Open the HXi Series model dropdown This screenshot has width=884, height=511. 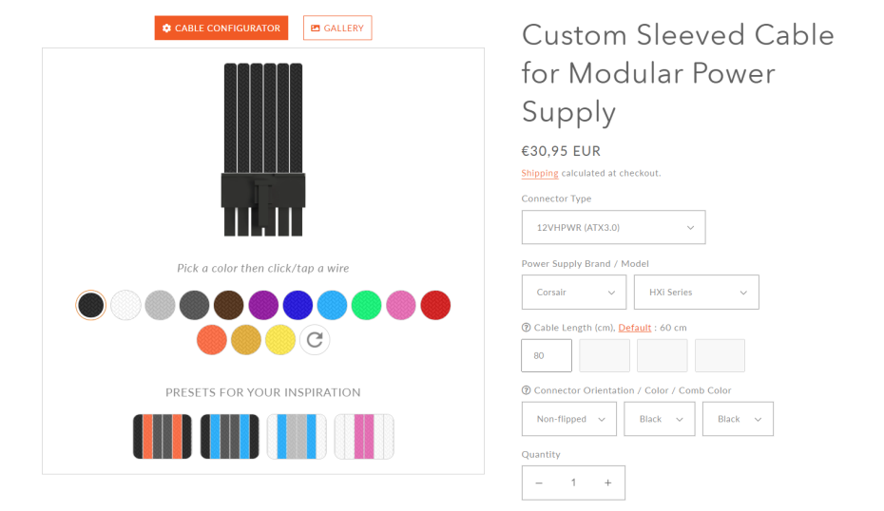(696, 293)
